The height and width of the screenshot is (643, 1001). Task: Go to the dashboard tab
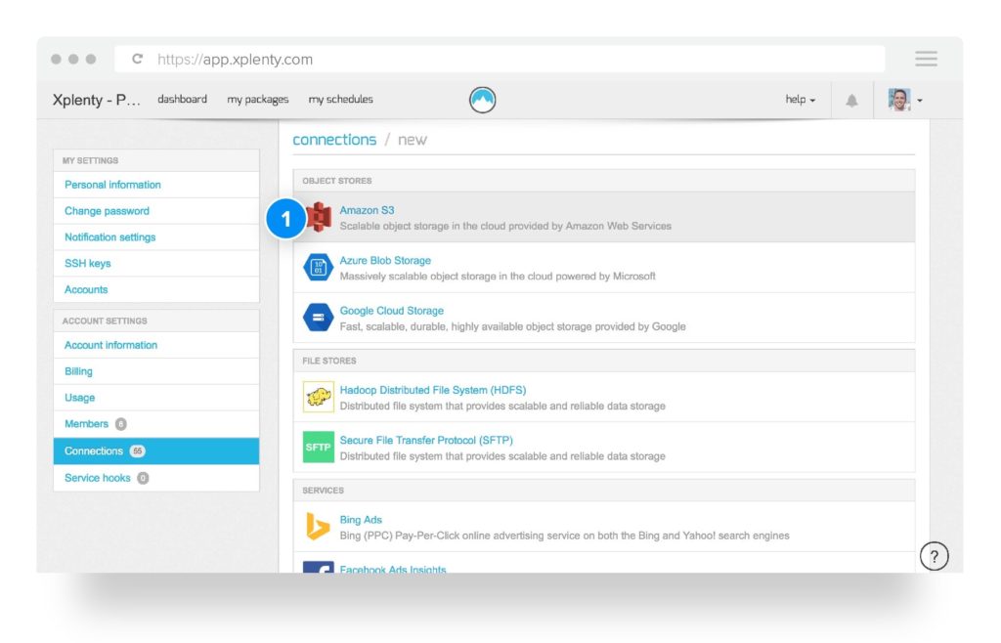tap(182, 100)
